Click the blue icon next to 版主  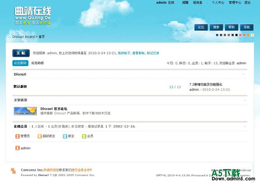click(65, 136)
